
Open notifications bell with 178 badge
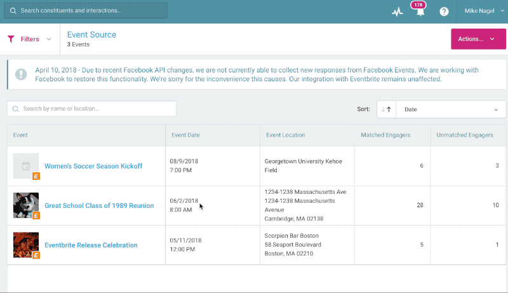tap(418, 11)
